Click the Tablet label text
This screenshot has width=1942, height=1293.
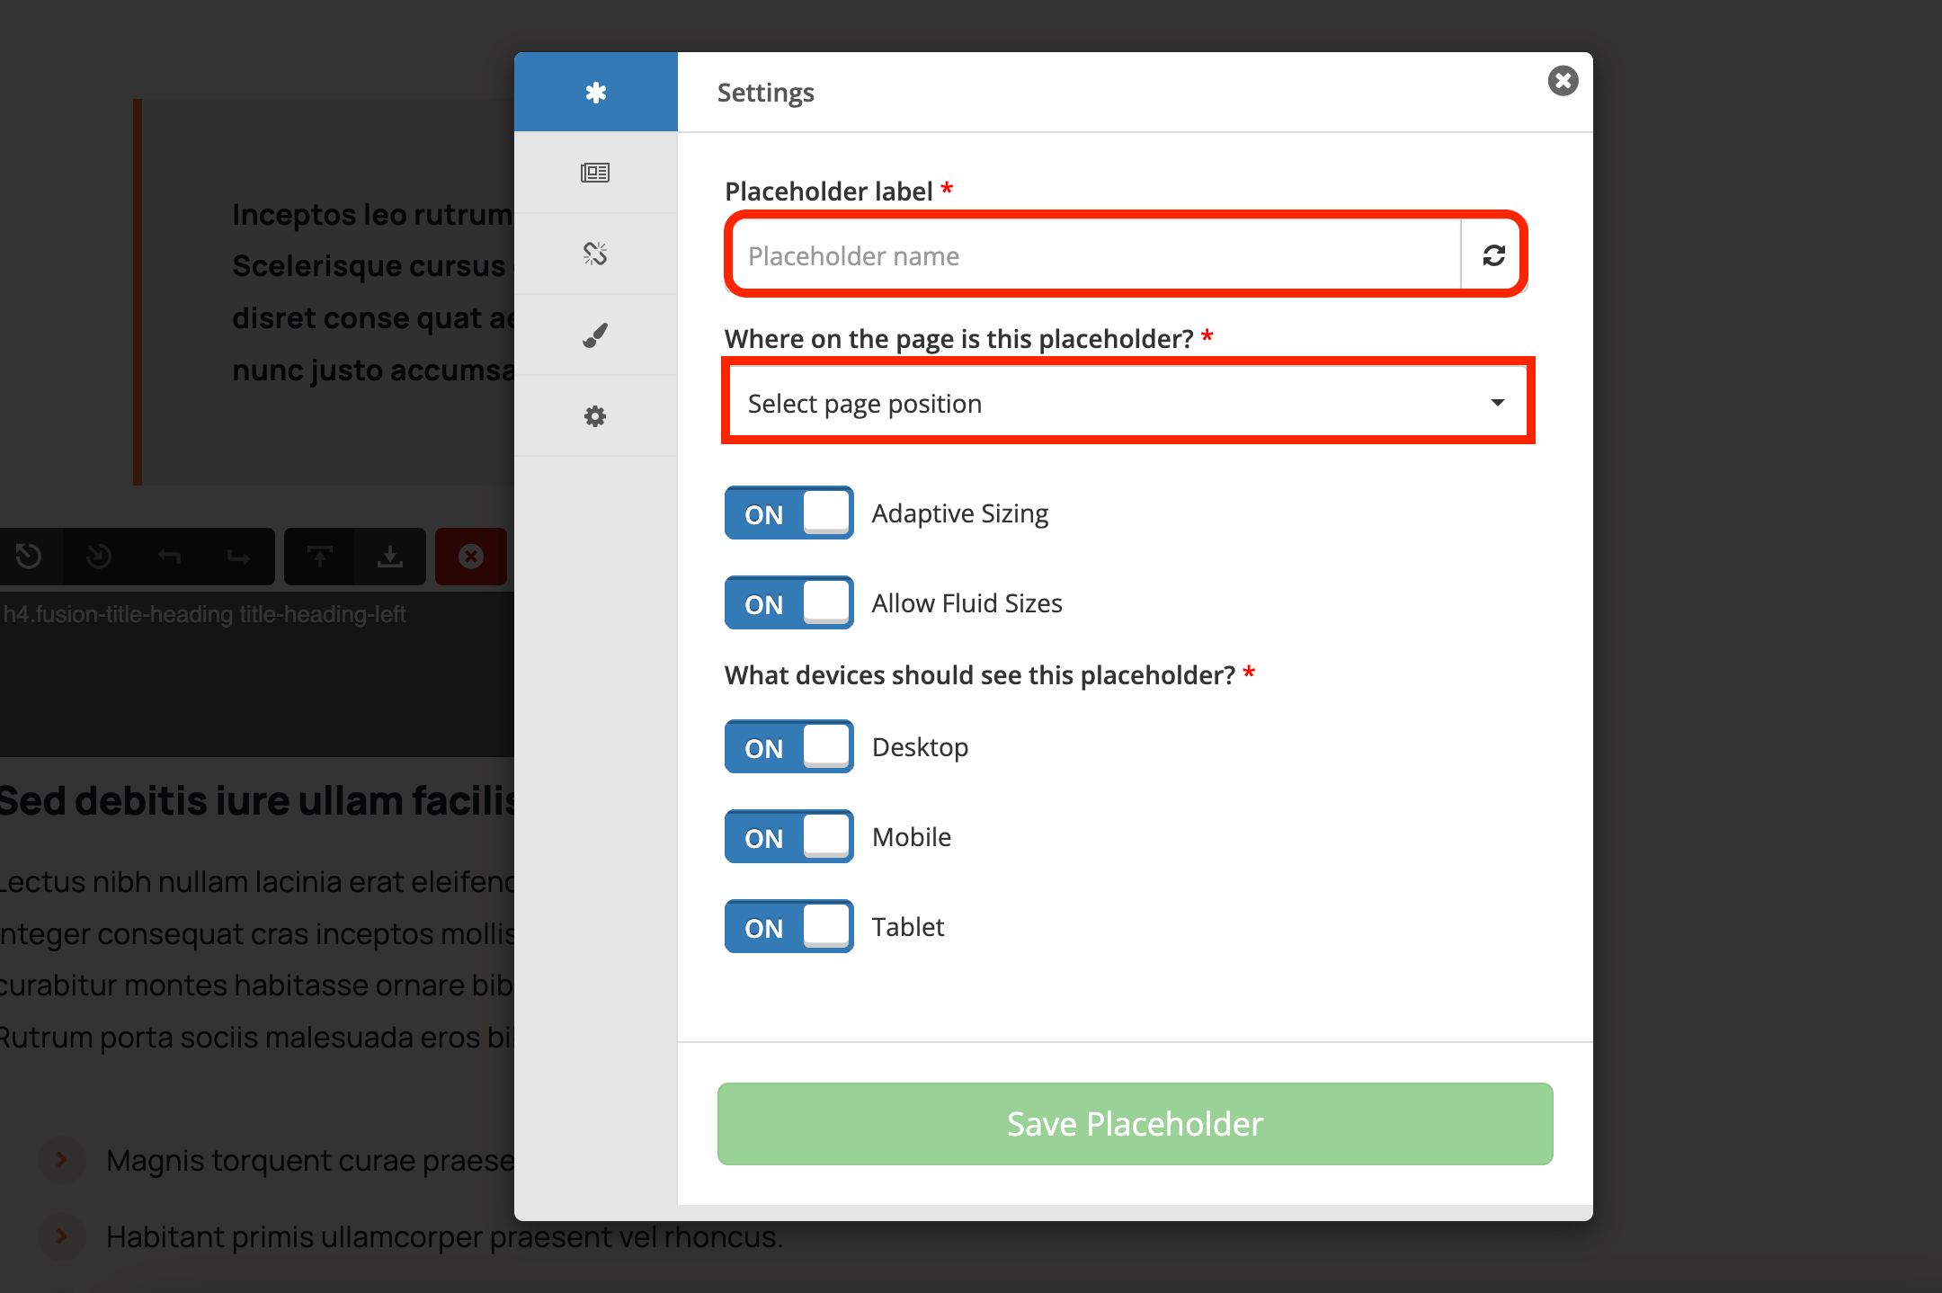[x=908, y=927]
